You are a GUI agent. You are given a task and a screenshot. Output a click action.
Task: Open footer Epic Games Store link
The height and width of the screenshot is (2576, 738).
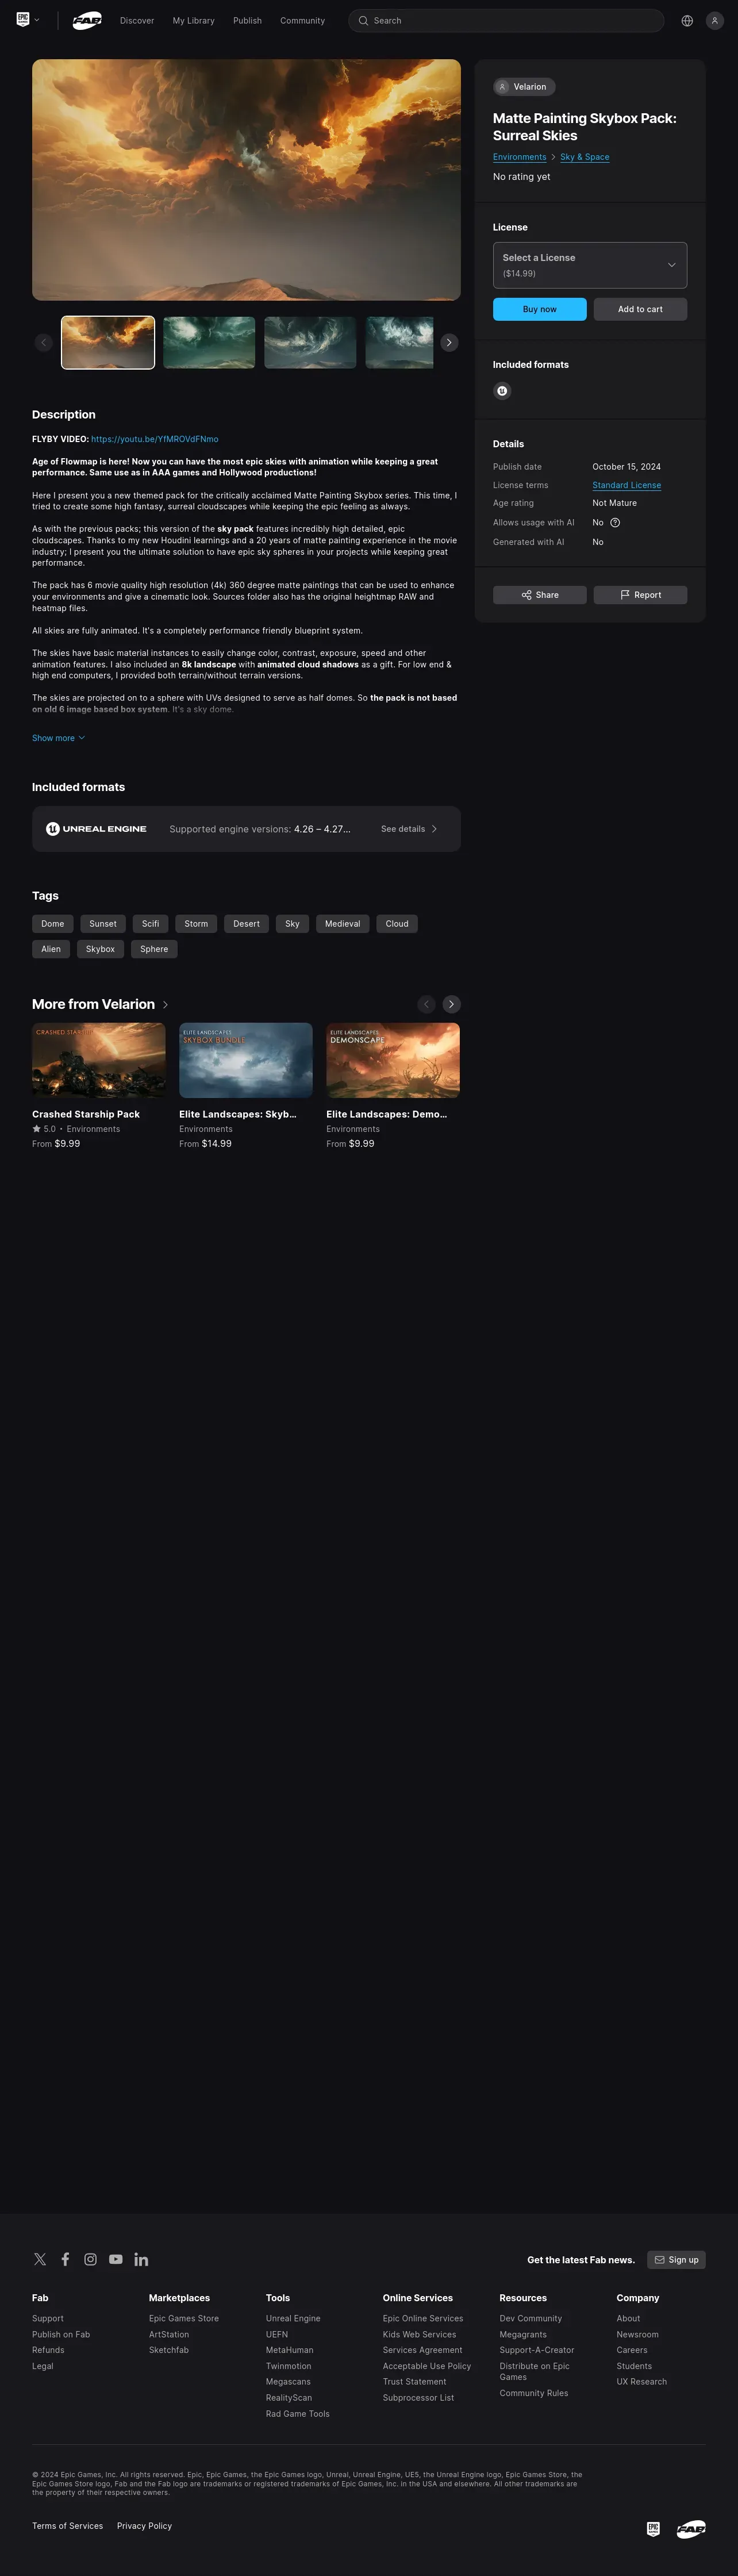(184, 2318)
